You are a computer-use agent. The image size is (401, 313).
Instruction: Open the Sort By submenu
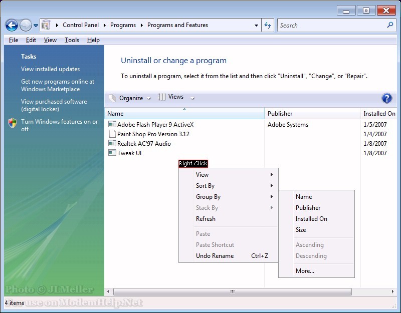click(x=229, y=185)
